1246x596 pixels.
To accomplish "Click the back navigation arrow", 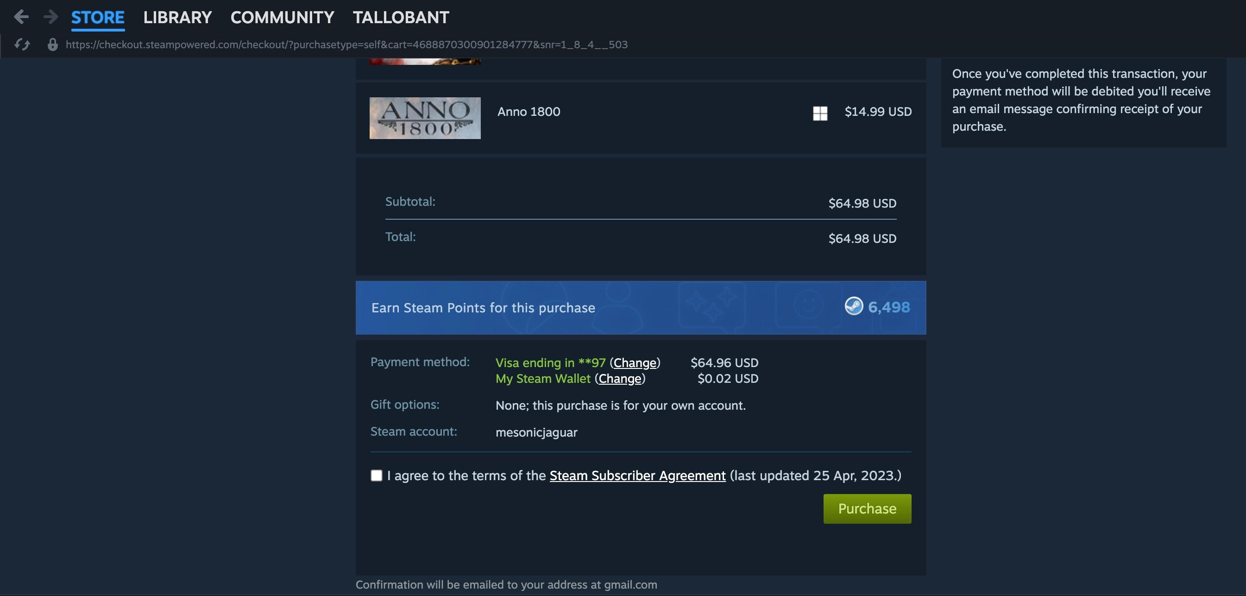I will [21, 16].
